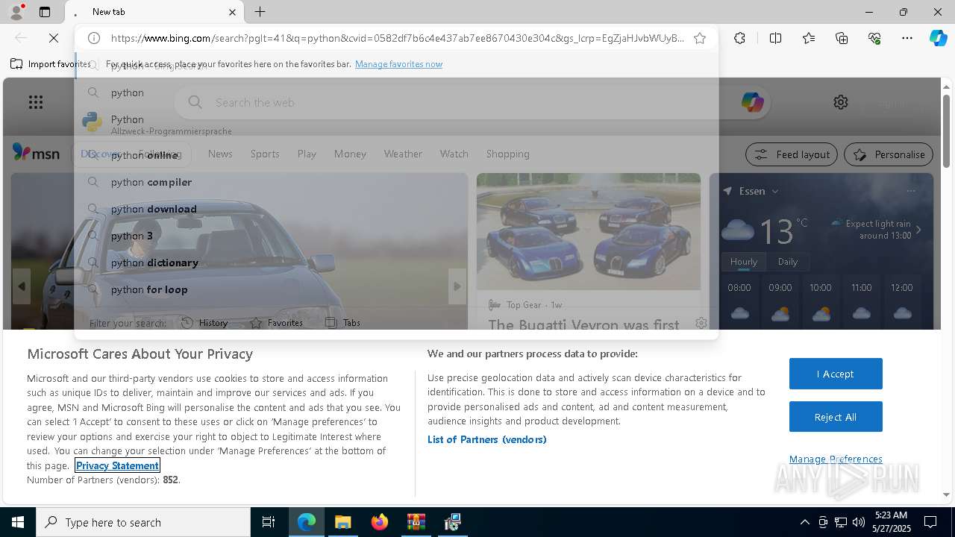Viewport: 955px width, 537px height.
Task: Click Reject All cookies button
Action: point(836,417)
